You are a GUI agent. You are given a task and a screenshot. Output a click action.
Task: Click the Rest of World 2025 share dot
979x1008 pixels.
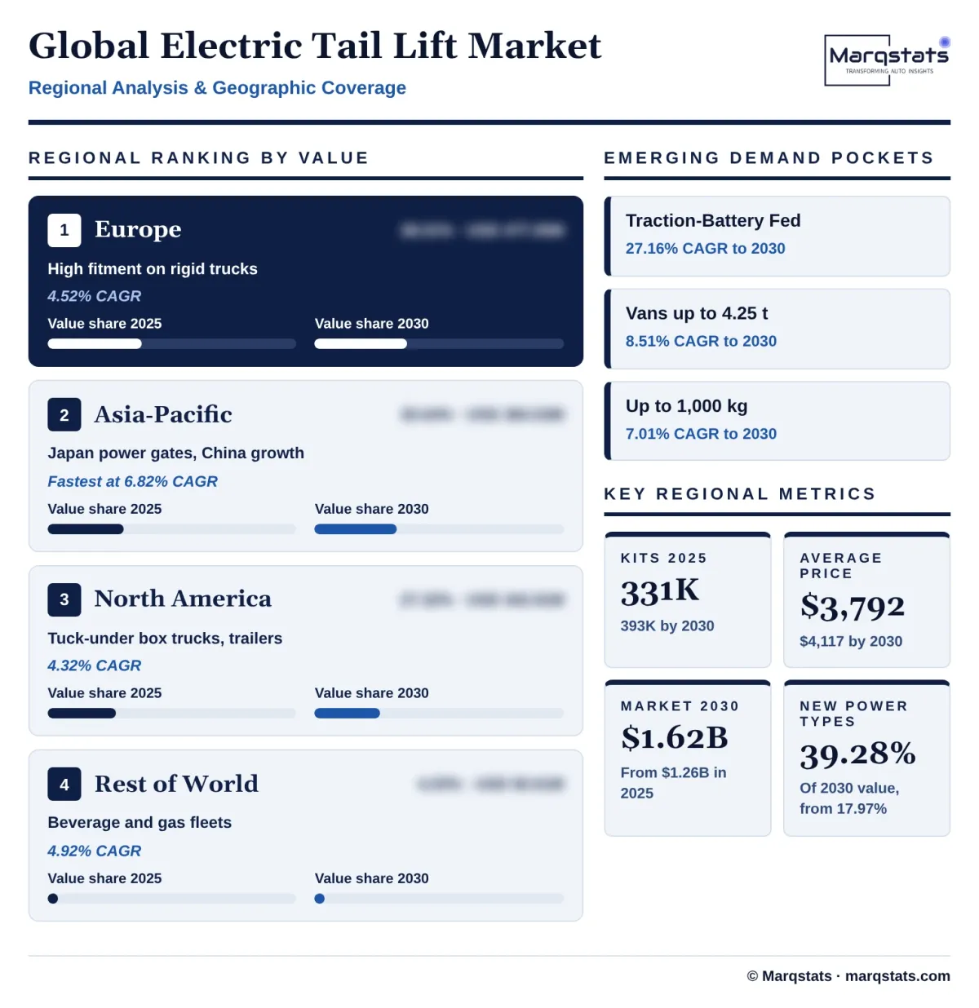tap(53, 899)
